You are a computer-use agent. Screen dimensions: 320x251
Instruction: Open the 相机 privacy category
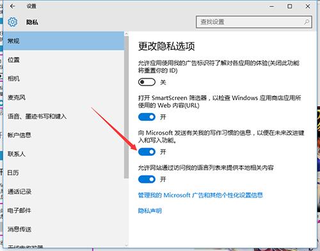[63, 79]
